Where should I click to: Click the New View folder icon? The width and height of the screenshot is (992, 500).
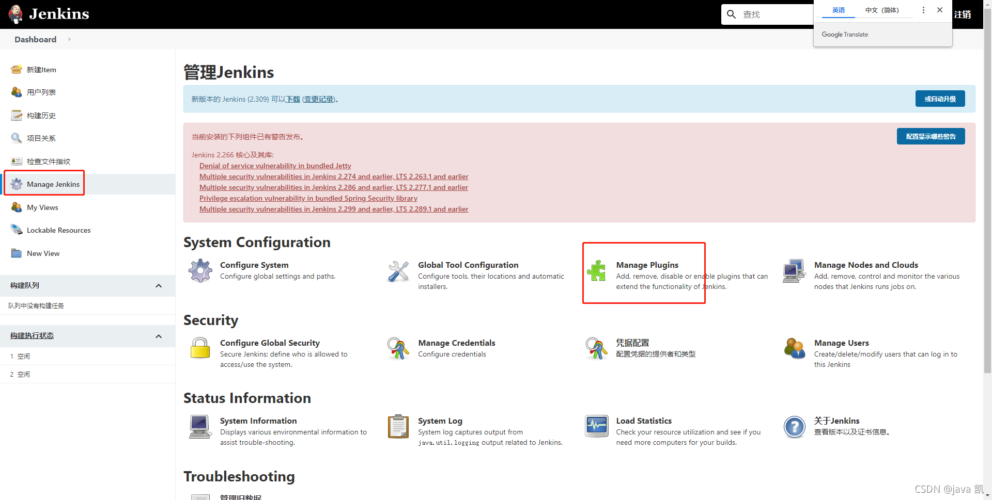pos(17,253)
